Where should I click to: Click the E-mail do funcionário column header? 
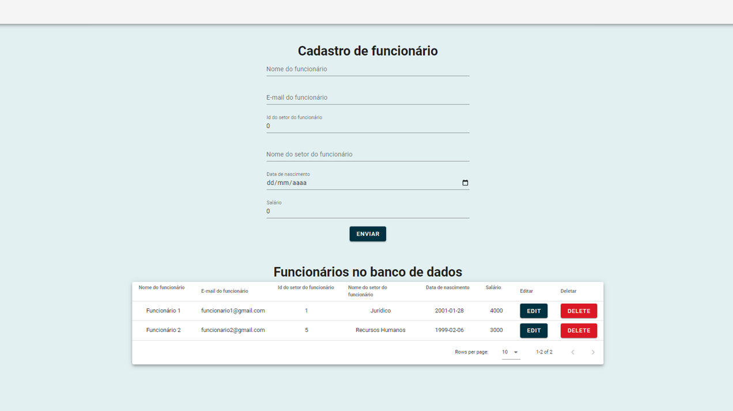(225, 291)
